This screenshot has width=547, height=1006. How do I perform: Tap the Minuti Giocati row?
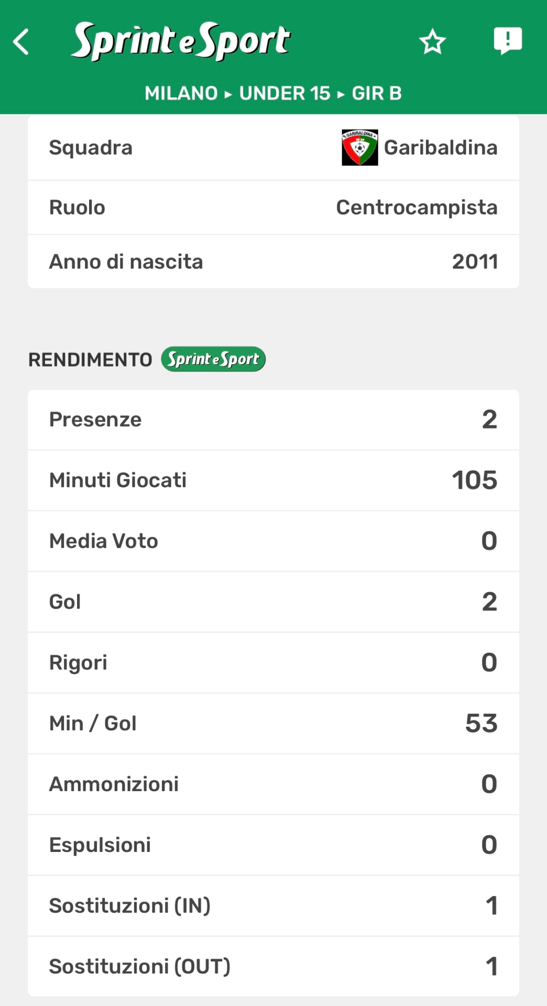(x=273, y=480)
